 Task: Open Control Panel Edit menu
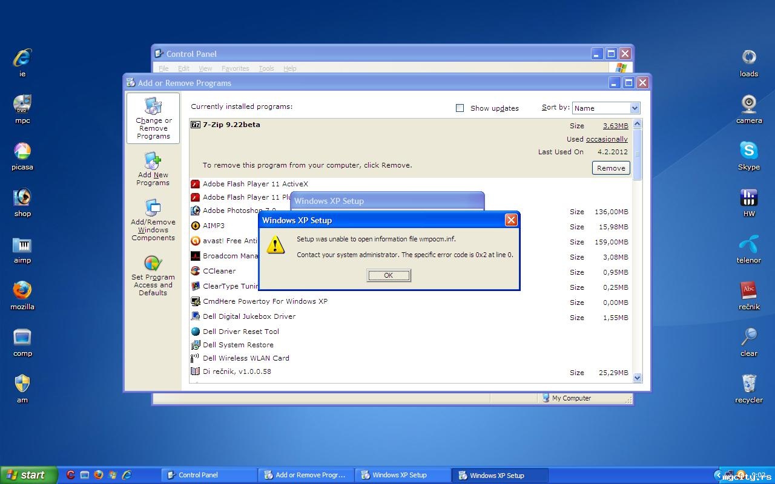(183, 68)
